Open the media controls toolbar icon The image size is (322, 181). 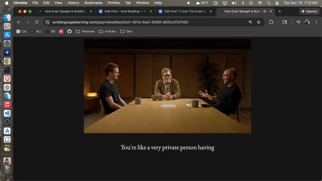(298, 22)
